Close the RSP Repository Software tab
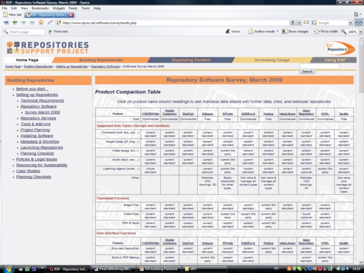Image resolution: width=364 pixels, height=273 pixels. point(71,15)
